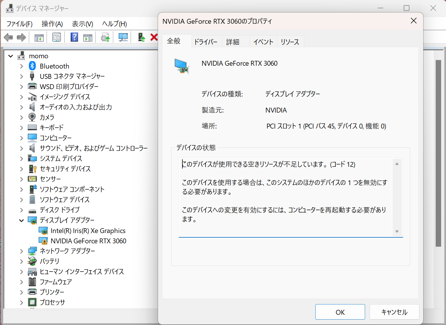446x325 pixels.
Task: Collapse the momo root node
Action: click(x=11, y=56)
